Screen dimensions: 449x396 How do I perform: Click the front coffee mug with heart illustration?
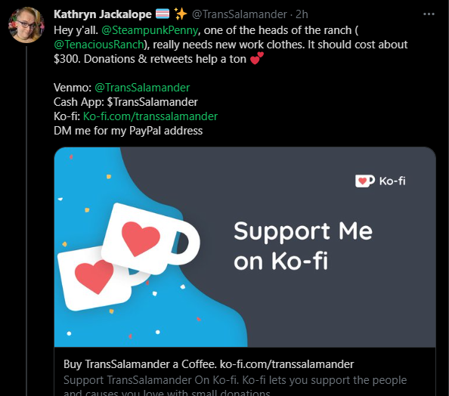[150, 239]
